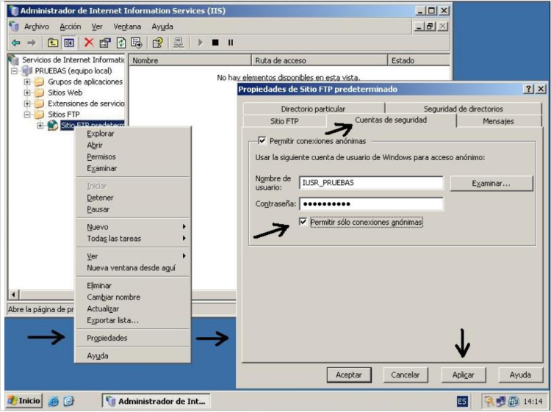The height and width of the screenshot is (412, 551).
Task: Toggle the Permitir conexiones anónimas checkbox
Action: 262,140
